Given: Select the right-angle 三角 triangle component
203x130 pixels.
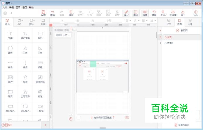Looking at the screenshot, I should tap(40, 50).
